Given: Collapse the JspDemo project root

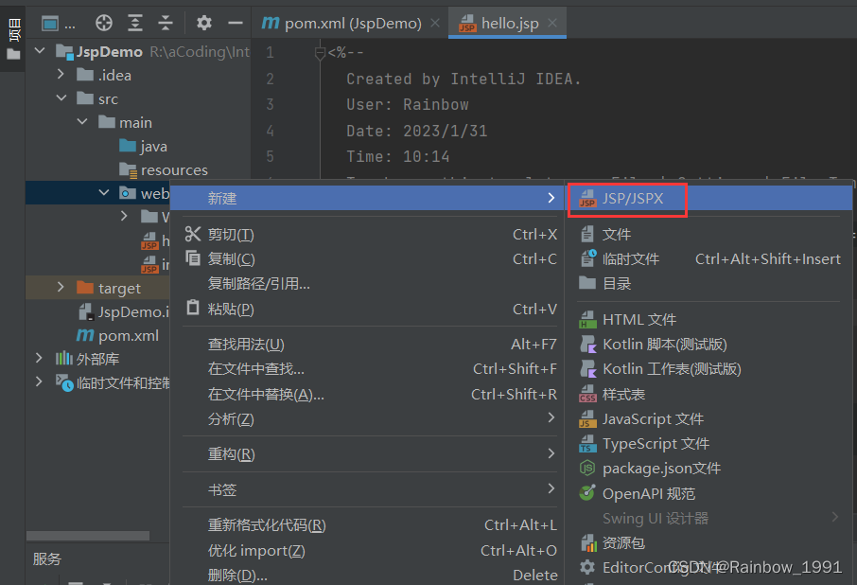Looking at the screenshot, I should point(40,51).
